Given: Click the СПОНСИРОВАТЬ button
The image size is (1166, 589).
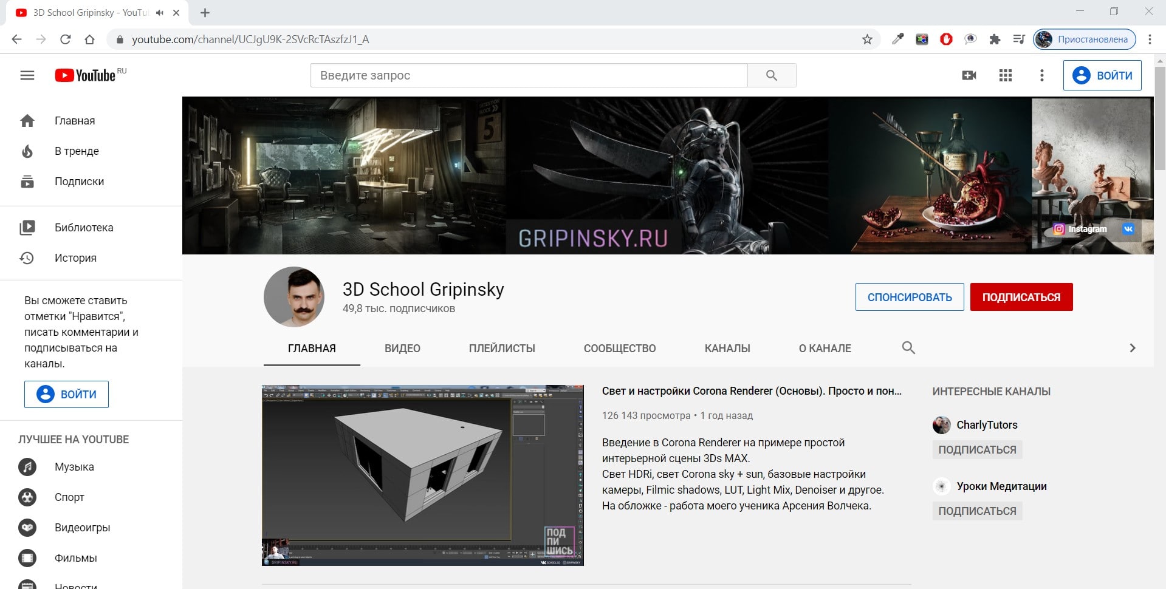Looking at the screenshot, I should point(910,297).
